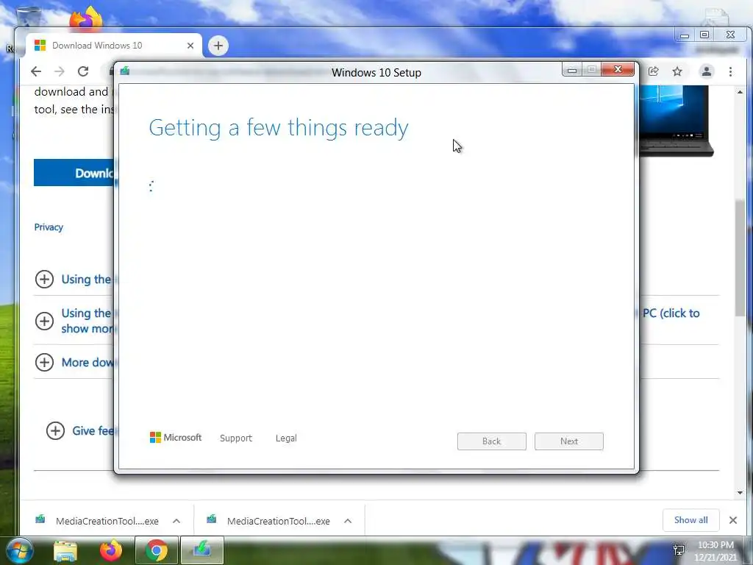Open options for first MediaCreationTool download

tap(176, 522)
